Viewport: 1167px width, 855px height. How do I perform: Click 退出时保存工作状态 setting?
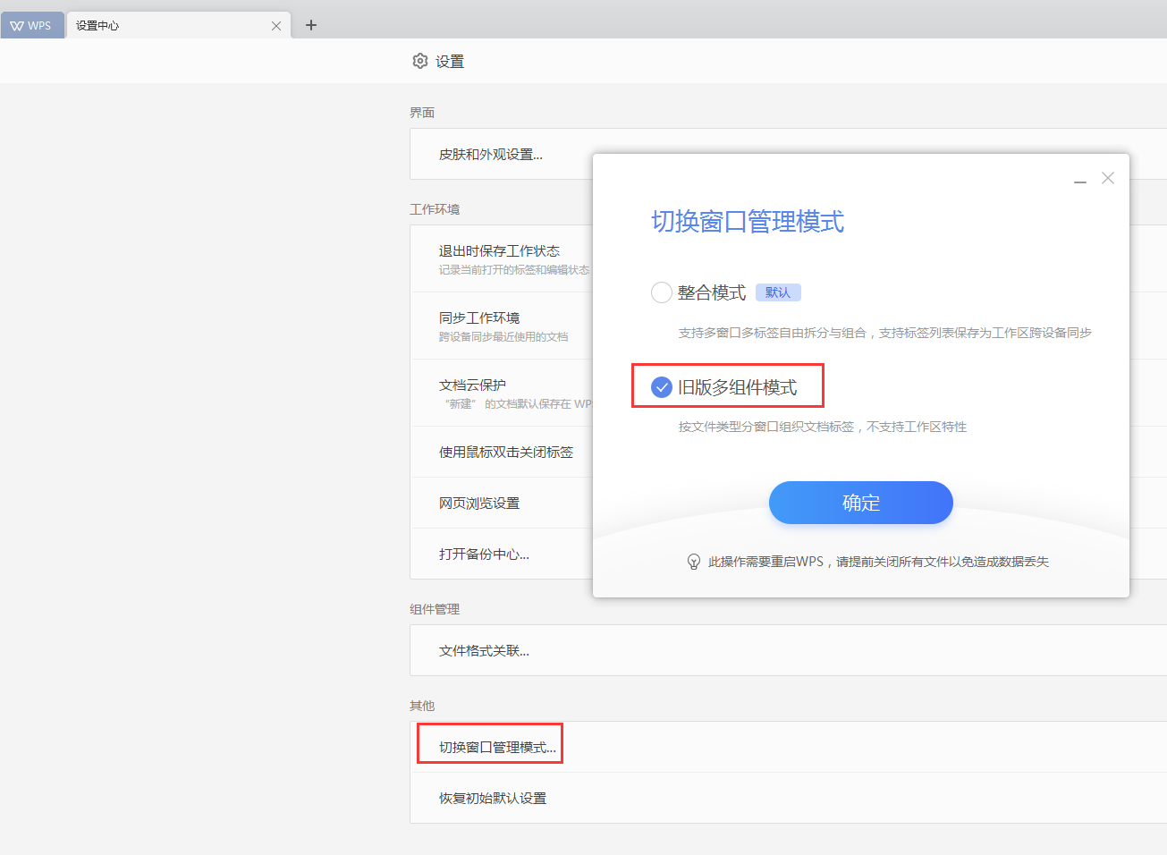point(499,251)
